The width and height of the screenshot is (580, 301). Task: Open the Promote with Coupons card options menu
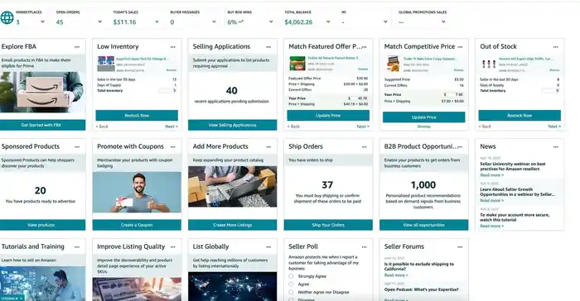click(172, 147)
